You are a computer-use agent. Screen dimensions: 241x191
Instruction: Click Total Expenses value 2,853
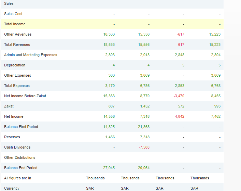pyautogui.click(x=180, y=86)
